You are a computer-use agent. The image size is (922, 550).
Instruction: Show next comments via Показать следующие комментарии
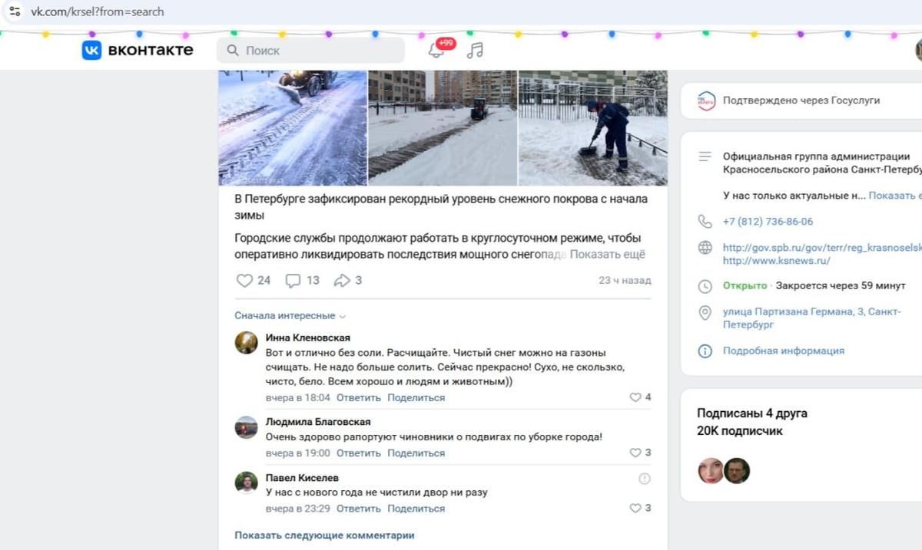point(323,535)
